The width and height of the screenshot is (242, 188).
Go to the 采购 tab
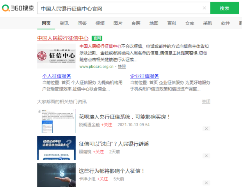208,23
